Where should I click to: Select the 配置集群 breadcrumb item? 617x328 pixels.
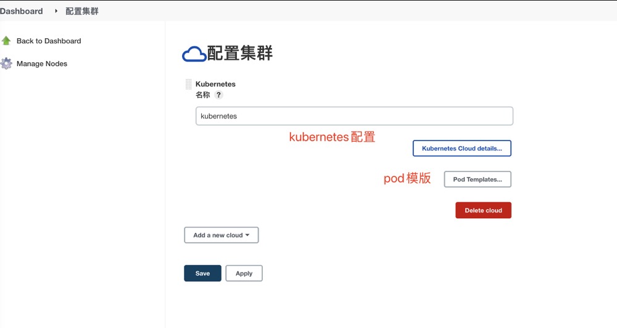81,11
